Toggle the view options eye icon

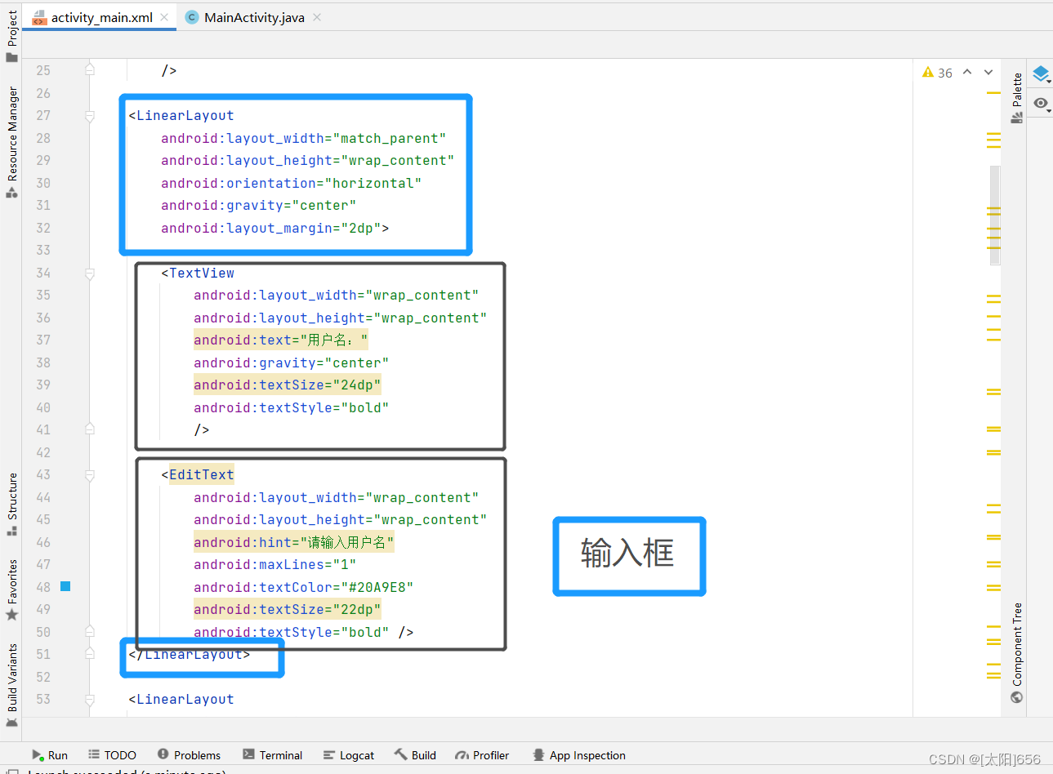coord(1041,104)
